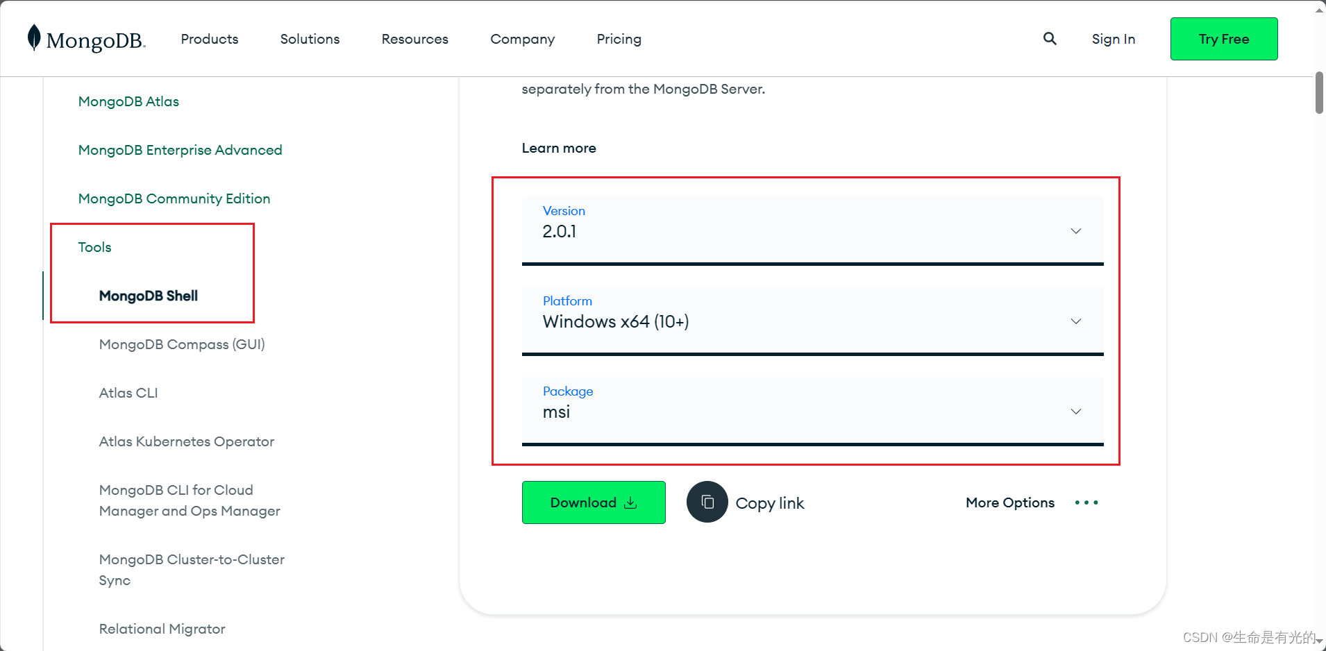Select Relational Migrator in the sidebar
The width and height of the screenshot is (1326, 651).
pos(162,629)
